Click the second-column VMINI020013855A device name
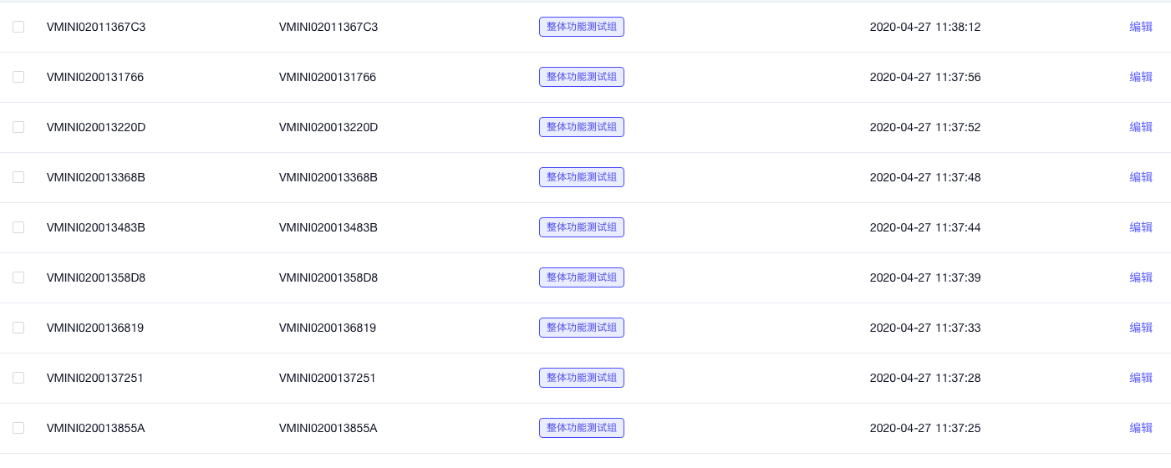Viewport: 1171px width, 468px height. click(328, 428)
